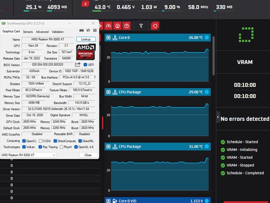Toggle the Core 0 graph square box

click(108, 38)
